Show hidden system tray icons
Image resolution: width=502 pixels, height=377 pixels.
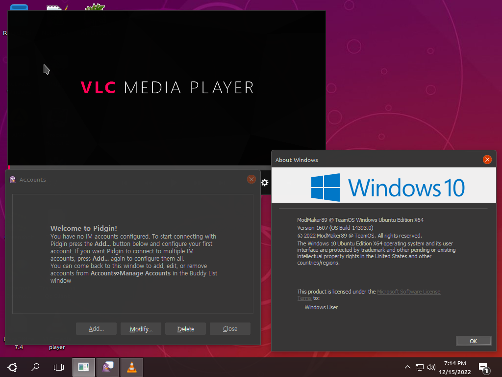[407, 367]
